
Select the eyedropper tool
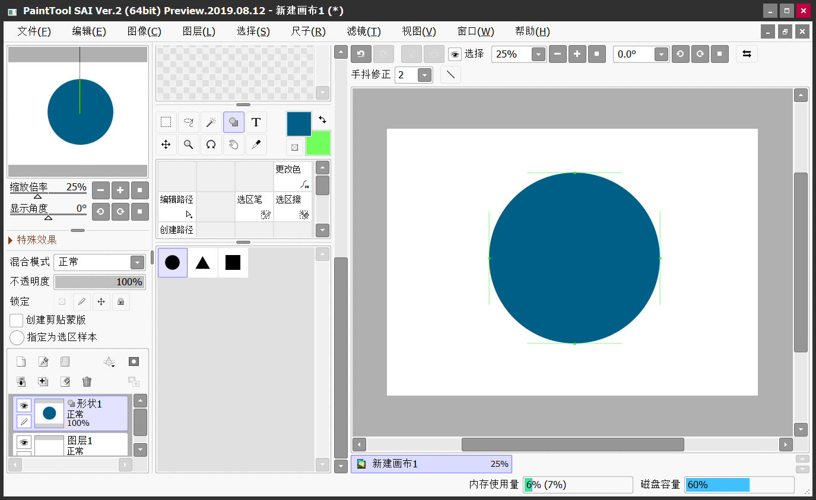coord(256,144)
